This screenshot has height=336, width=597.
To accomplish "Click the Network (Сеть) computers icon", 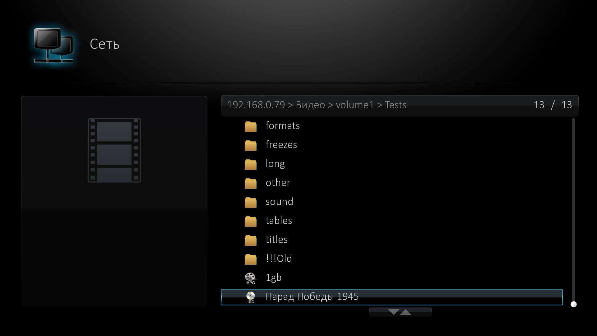I will [53, 45].
